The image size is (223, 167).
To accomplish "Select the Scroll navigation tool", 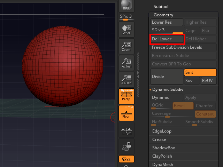I will [x=126, y=29].
